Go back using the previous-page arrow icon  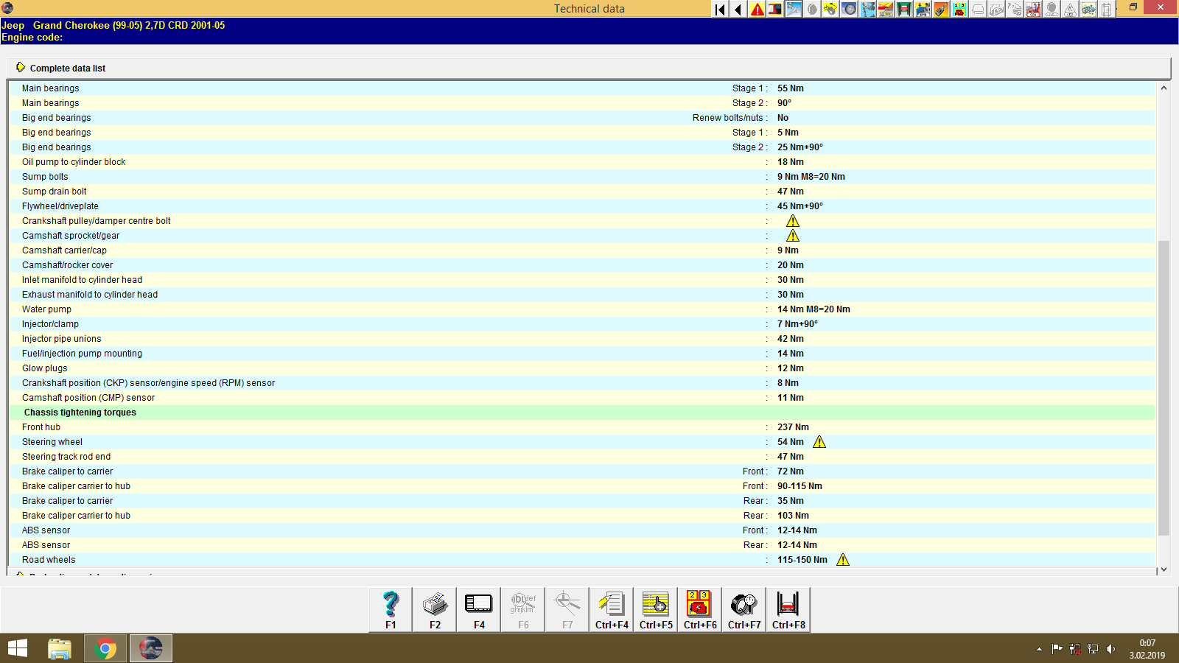[x=737, y=10]
